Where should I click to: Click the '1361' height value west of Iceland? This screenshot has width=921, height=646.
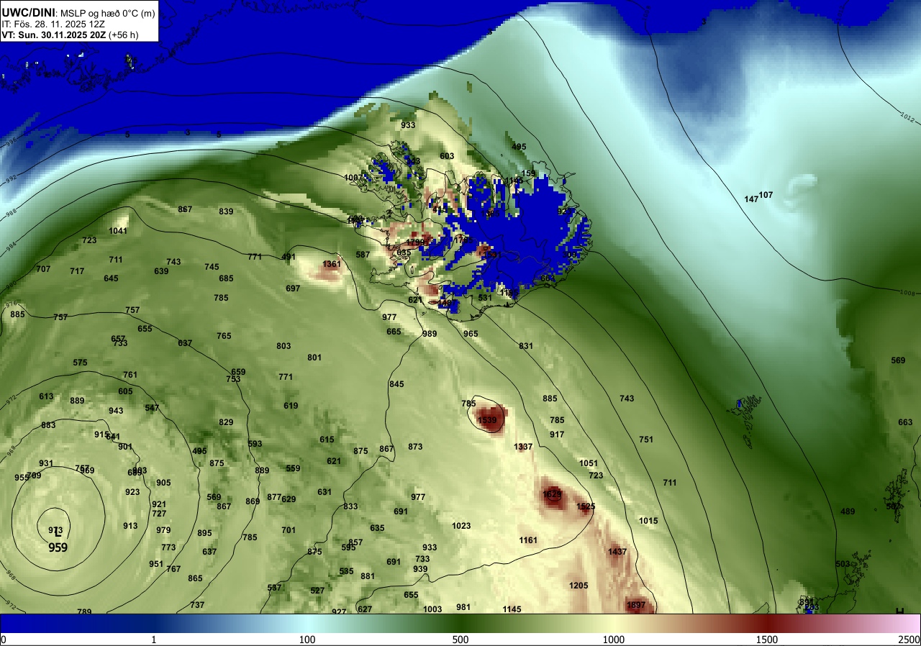(332, 264)
